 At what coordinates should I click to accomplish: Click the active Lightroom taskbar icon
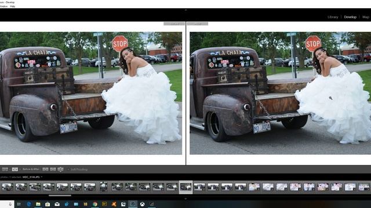[133, 204]
